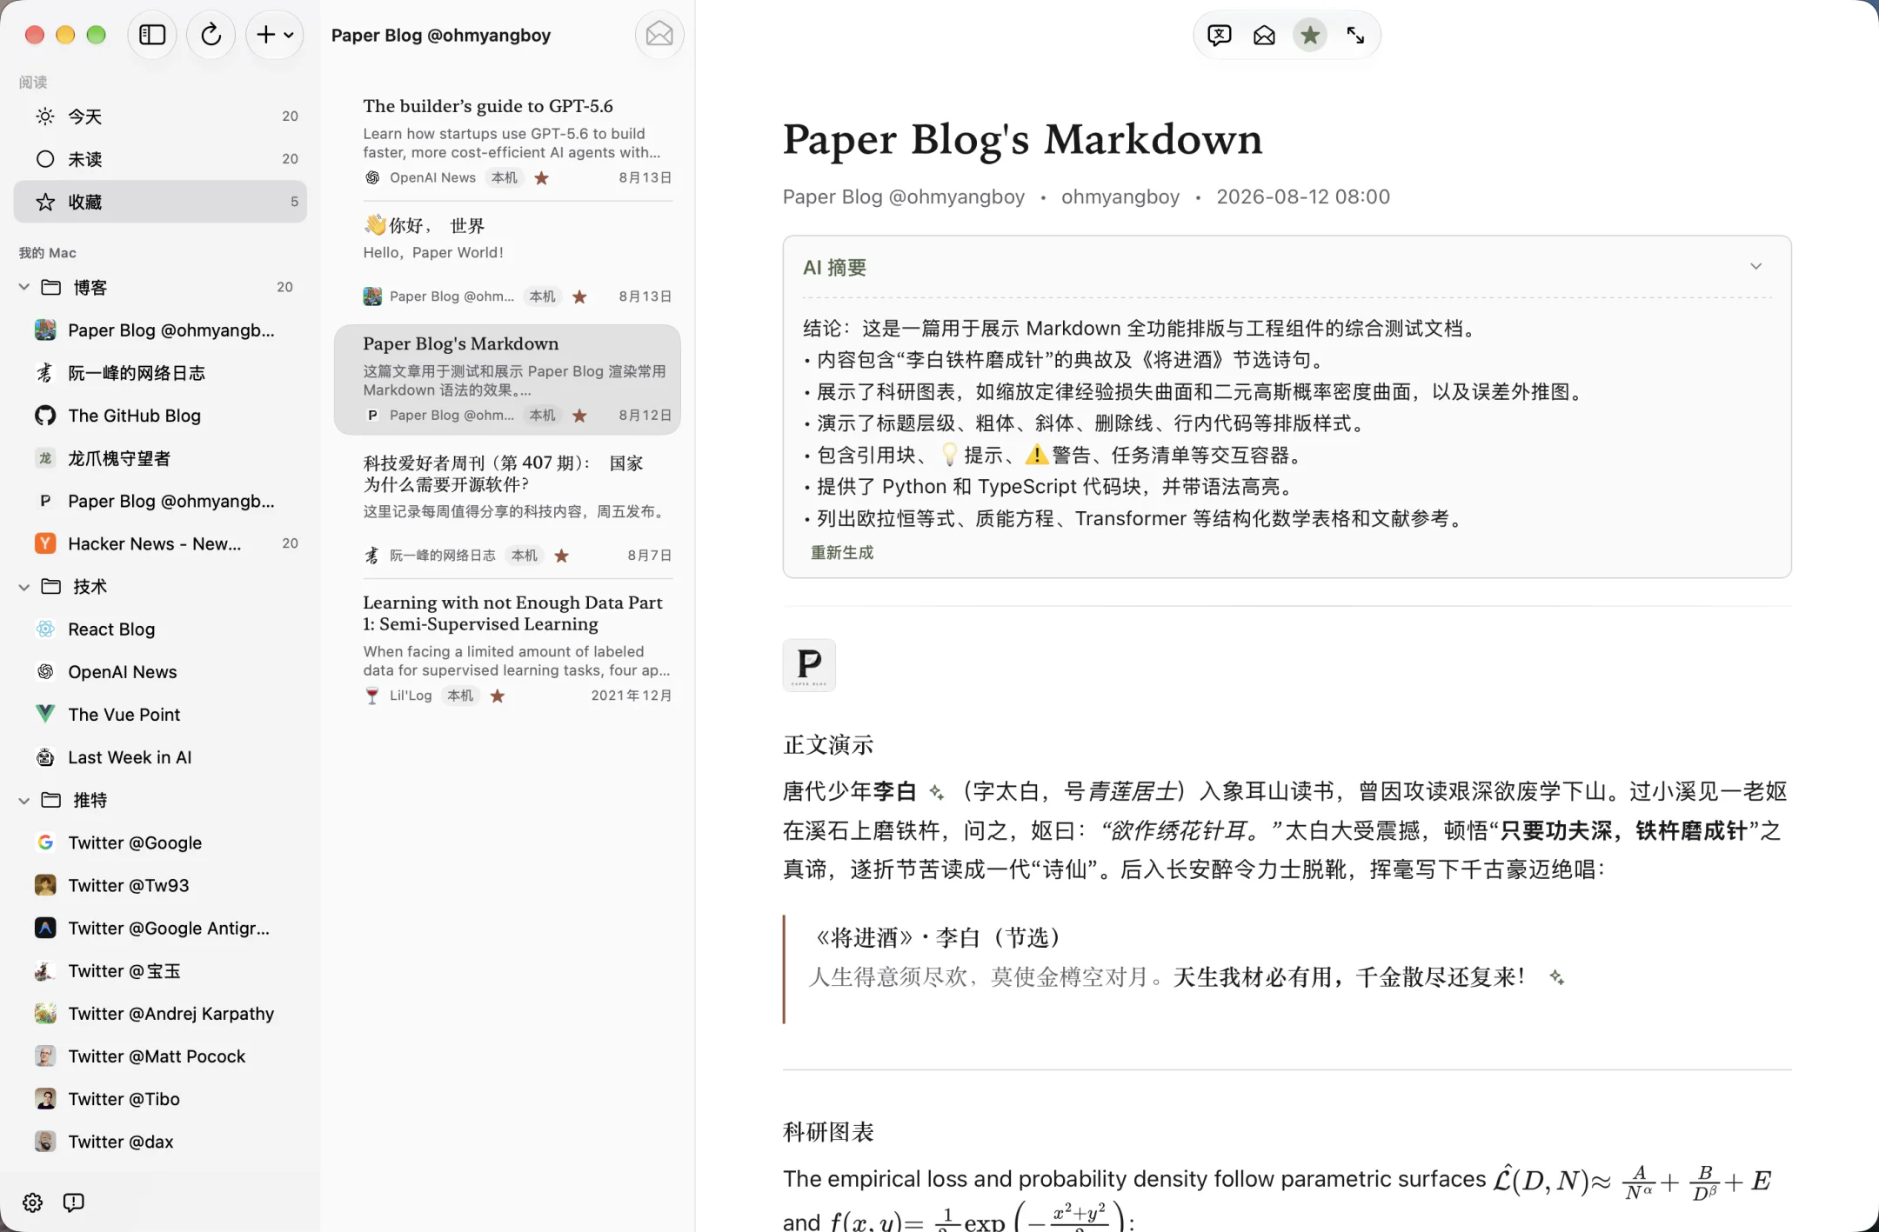Click the translate article icon
Screen dimensions: 1879x1232
pyautogui.click(x=1220, y=35)
